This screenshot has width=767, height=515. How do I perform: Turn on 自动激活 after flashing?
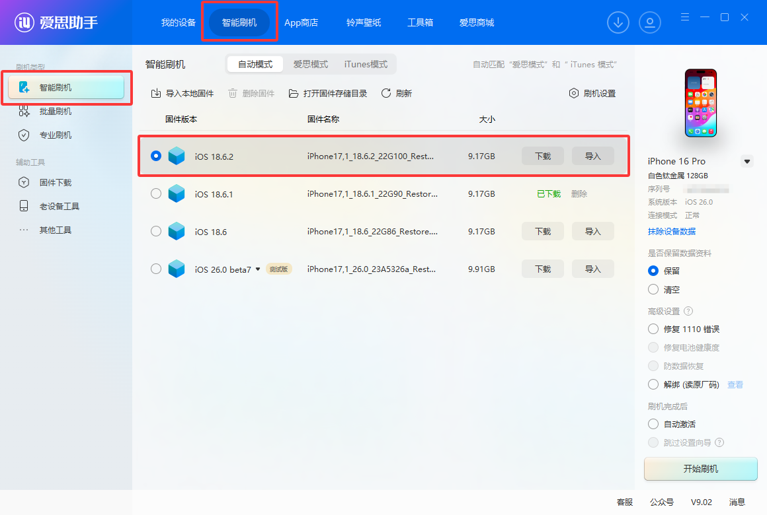(x=653, y=423)
